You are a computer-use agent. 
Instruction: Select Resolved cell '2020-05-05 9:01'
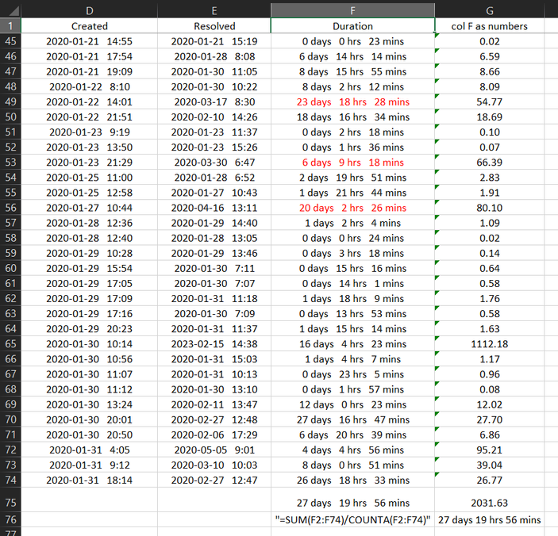tap(214, 450)
